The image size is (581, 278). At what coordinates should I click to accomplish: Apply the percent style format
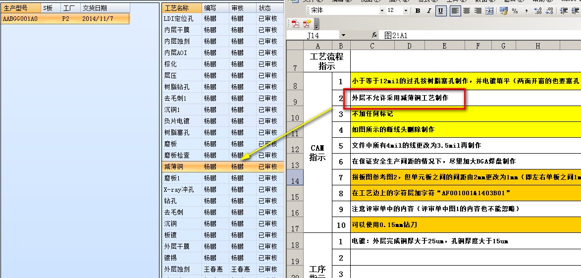[515, 11]
